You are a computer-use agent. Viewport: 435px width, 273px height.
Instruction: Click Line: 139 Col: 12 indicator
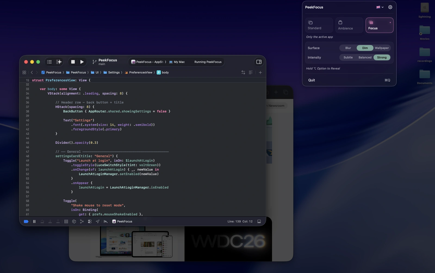[240, 222]
